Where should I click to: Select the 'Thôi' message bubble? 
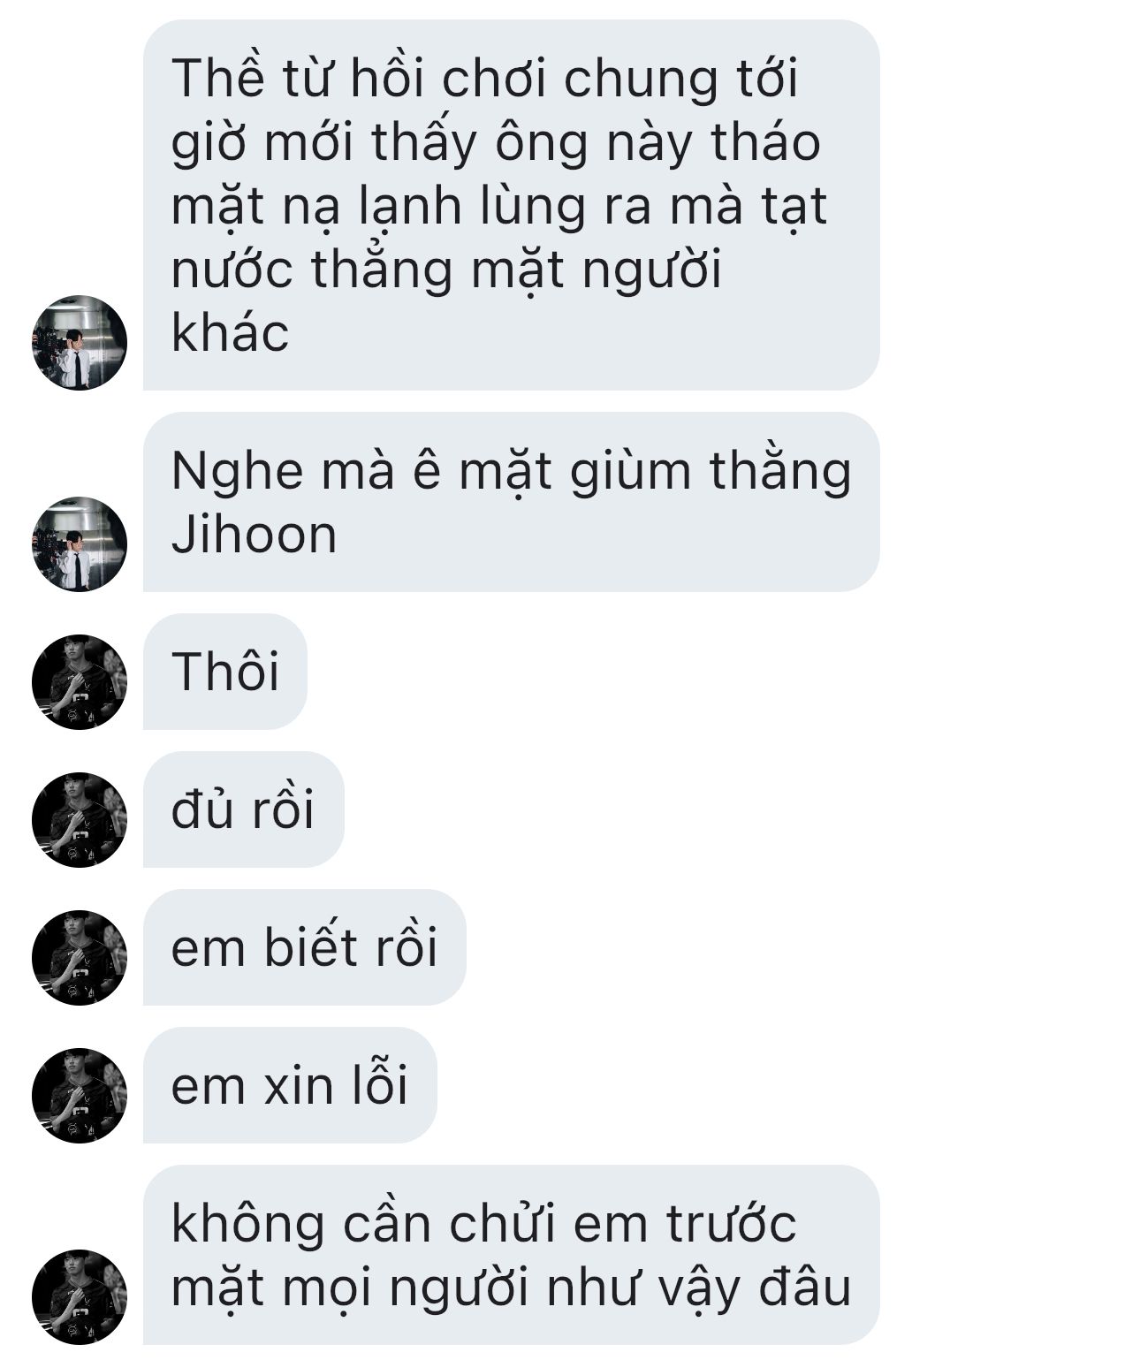tap(224, 672)
